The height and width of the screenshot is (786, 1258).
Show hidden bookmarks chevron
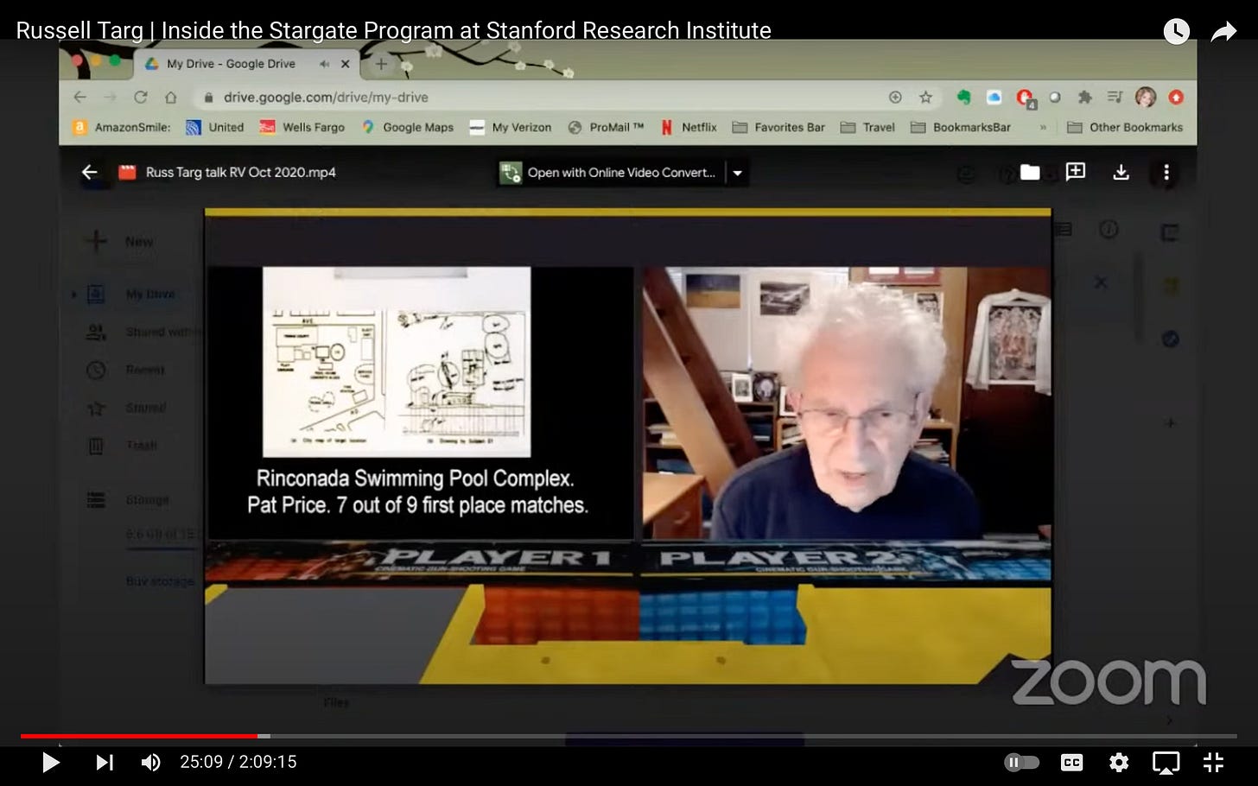point(1043,127)
